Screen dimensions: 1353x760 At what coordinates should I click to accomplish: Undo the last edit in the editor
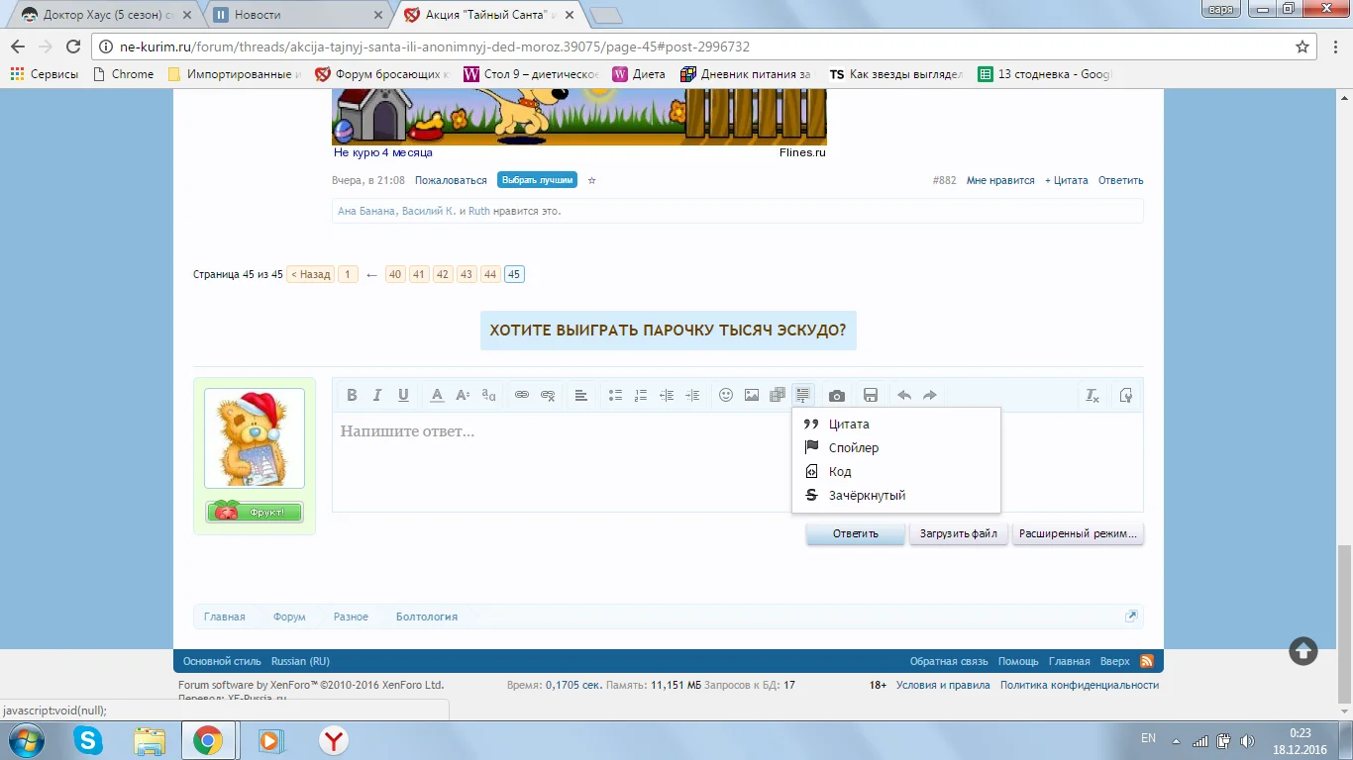904,395
